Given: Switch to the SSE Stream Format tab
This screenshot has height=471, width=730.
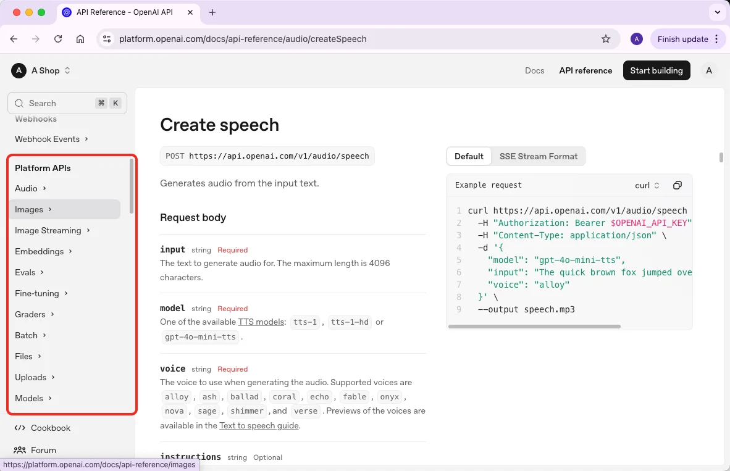Looking at the screenshot, I should point(539,156).
